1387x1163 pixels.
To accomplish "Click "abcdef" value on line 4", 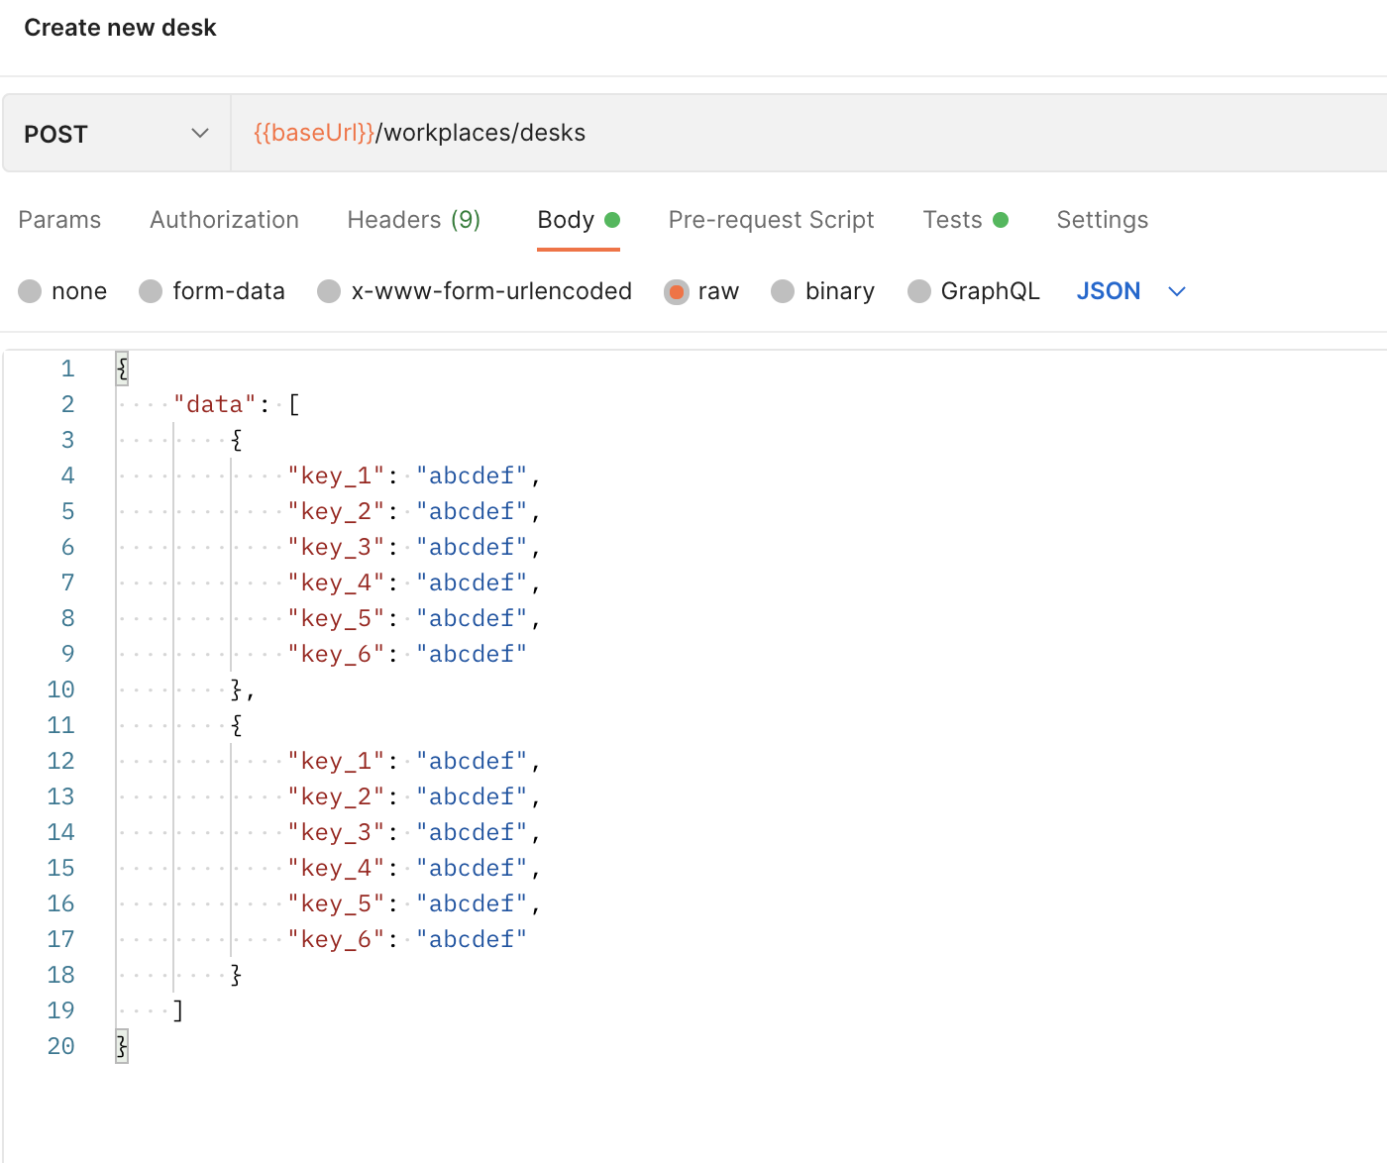I will click(472, 476).
